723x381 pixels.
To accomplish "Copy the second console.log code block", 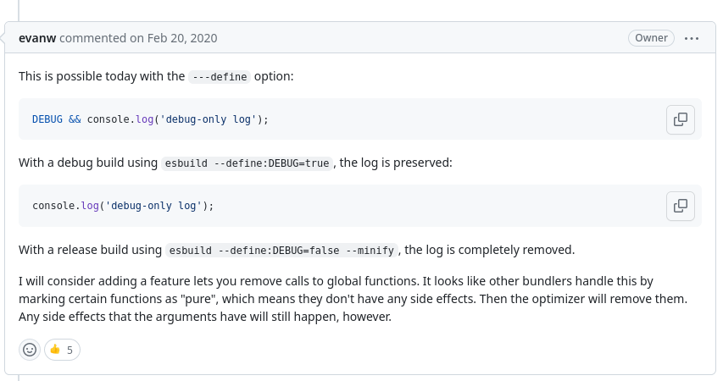I will [x=680, y=206].
